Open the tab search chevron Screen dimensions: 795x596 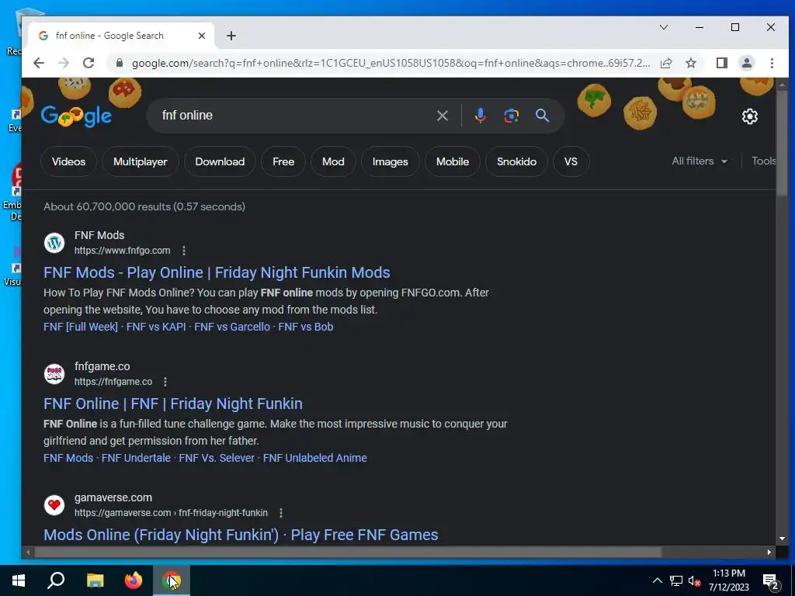tap(664, 27)
